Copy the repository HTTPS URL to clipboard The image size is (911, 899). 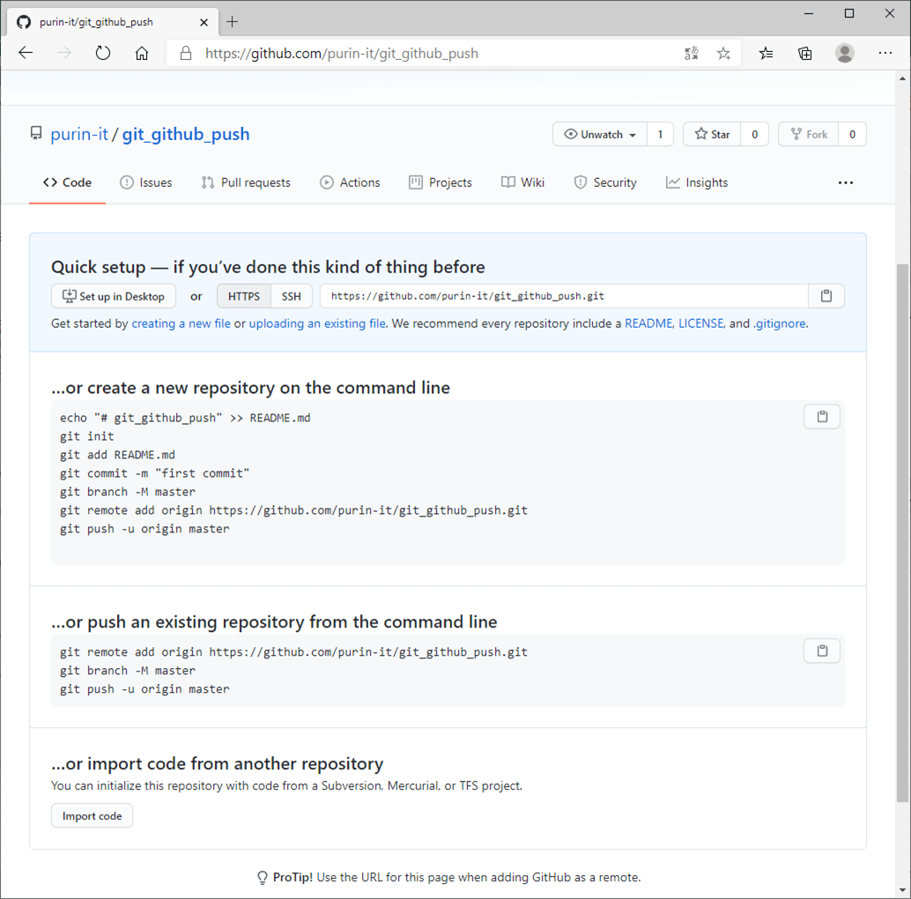click(826, 296)
